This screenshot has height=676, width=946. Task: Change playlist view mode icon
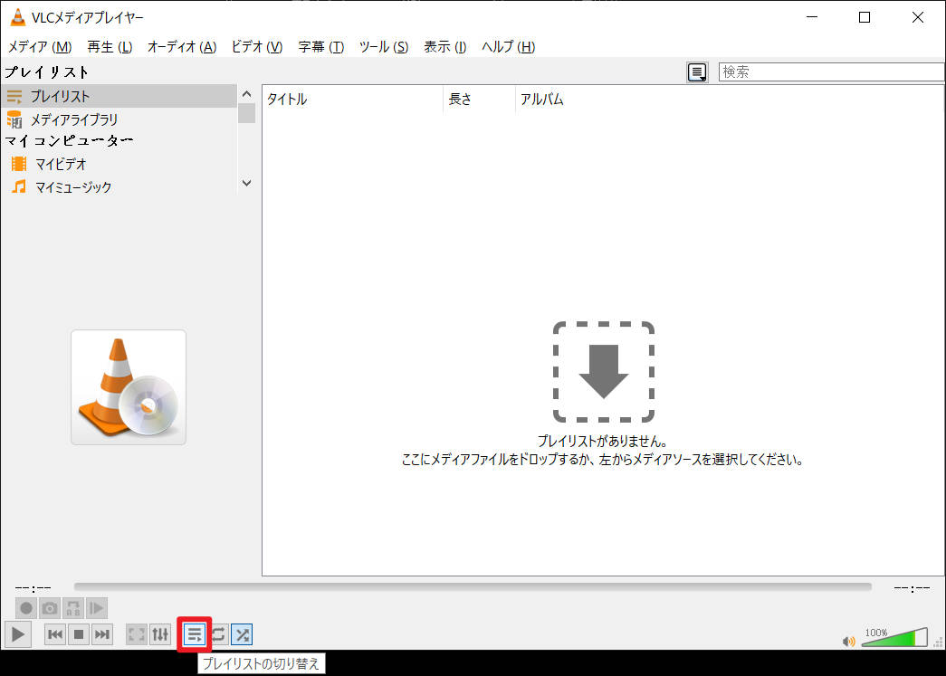pos(697,72)
